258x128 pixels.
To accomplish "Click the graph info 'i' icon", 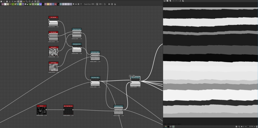I will click(10, 1).
